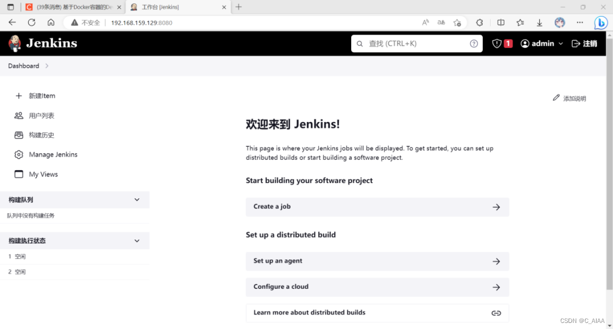Switch to the CSDN Docker article tab
Viewport: 613px width, 329px height.
tap(74, 7)
